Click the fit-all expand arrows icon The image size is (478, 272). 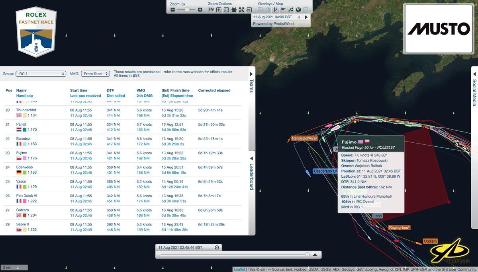click(x=241, y=10)
